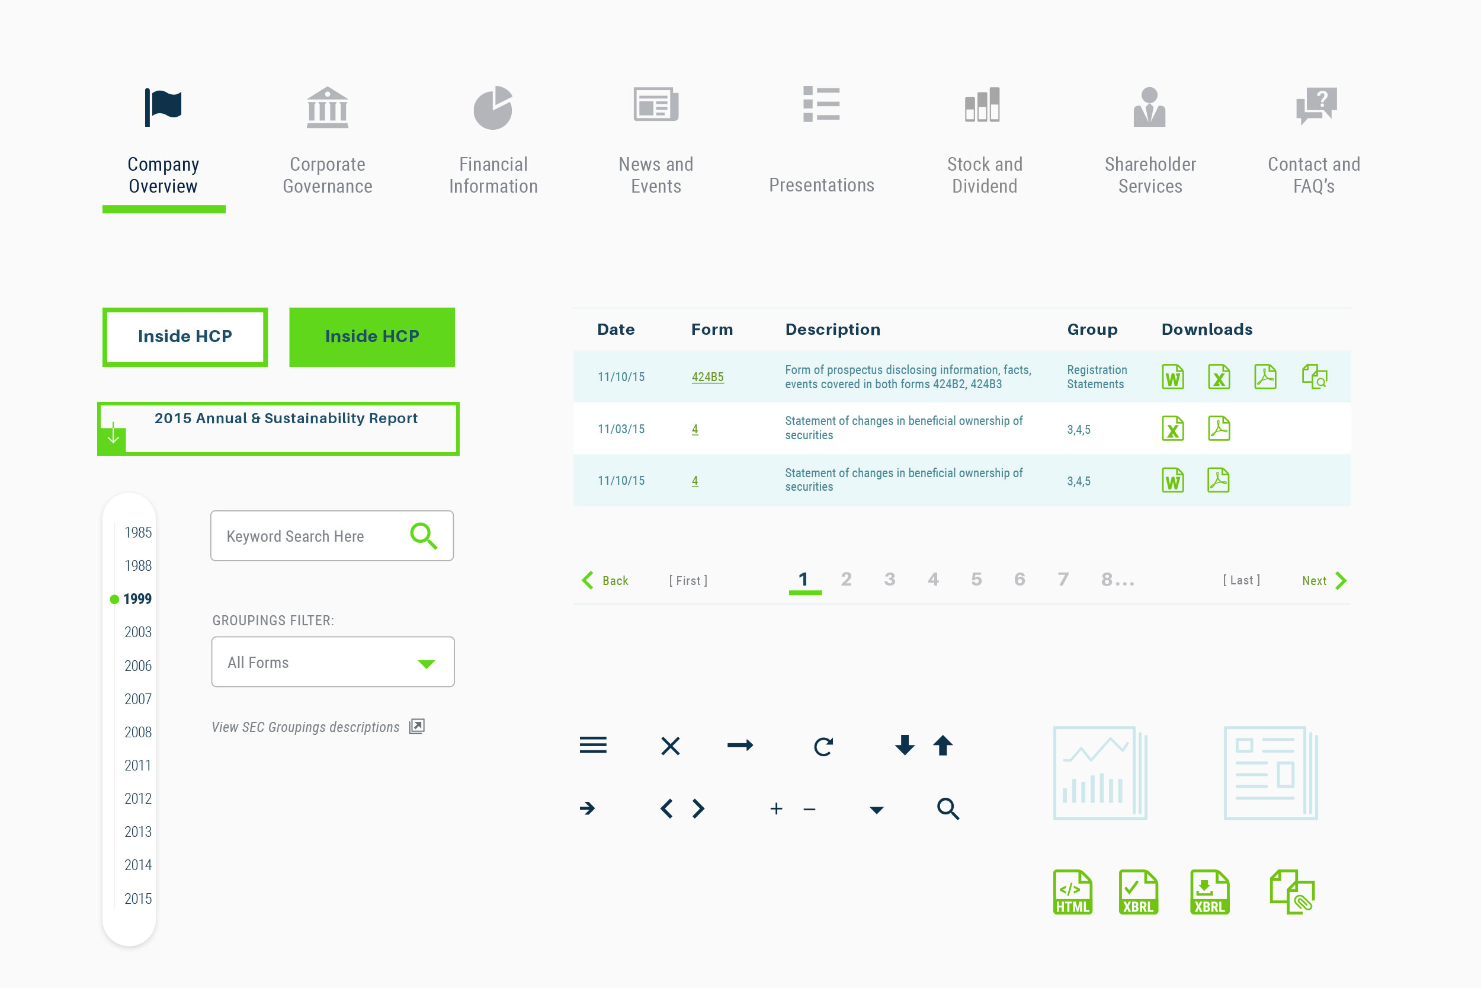Open the Stock and Dividend tab
Image resolution: width=1481 pixels, height=988 pixels.
pos(985,142)
